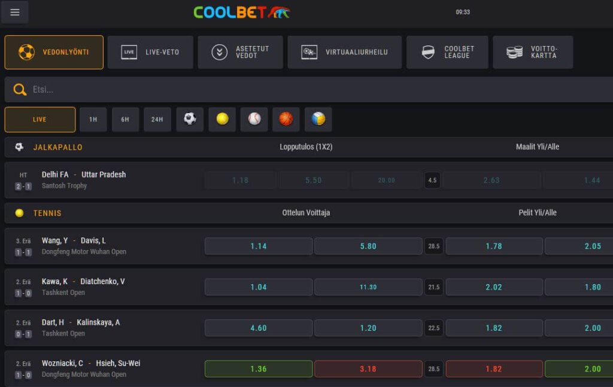Select the tennis ball sport filter
The width and height of the screenshot is (613, 387).
click(222, 118)
